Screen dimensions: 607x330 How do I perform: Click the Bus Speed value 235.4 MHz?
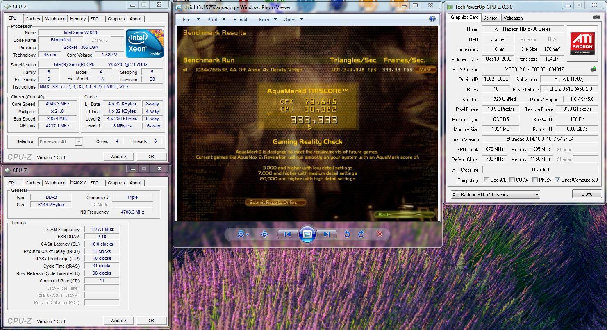click(58, 118)
